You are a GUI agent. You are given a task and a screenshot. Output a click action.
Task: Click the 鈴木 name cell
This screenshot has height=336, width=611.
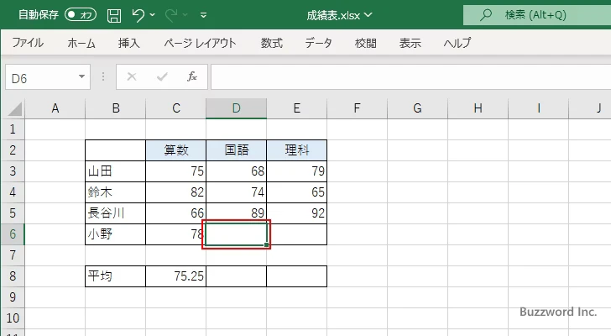[x=115, y=192]
